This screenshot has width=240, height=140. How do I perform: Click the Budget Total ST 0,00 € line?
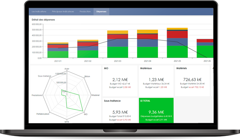(x=120, y=116)
